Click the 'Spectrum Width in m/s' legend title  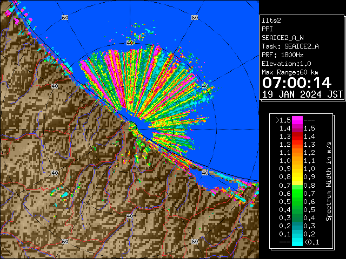pyautogui.click(x=328, y=181)
